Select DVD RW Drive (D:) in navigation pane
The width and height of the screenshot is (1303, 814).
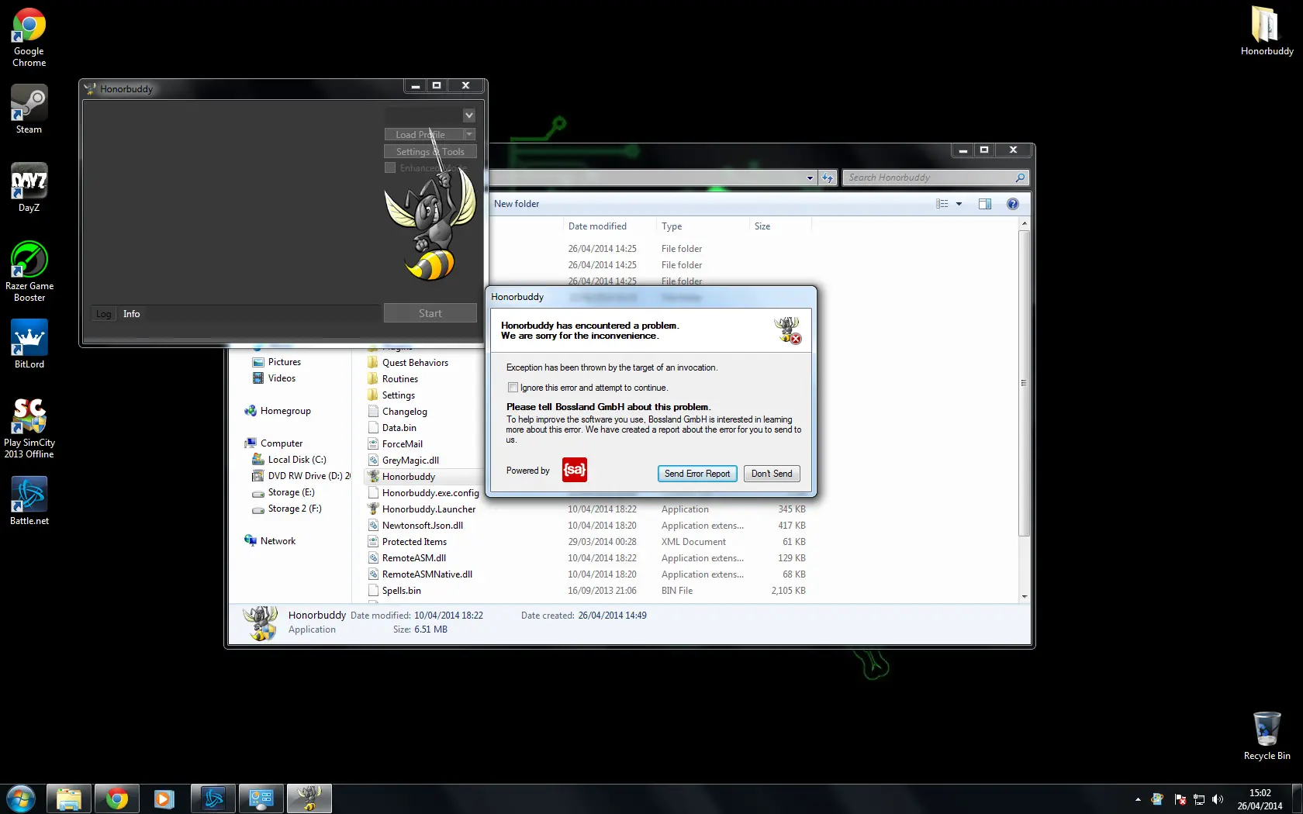tap(301, 476)
